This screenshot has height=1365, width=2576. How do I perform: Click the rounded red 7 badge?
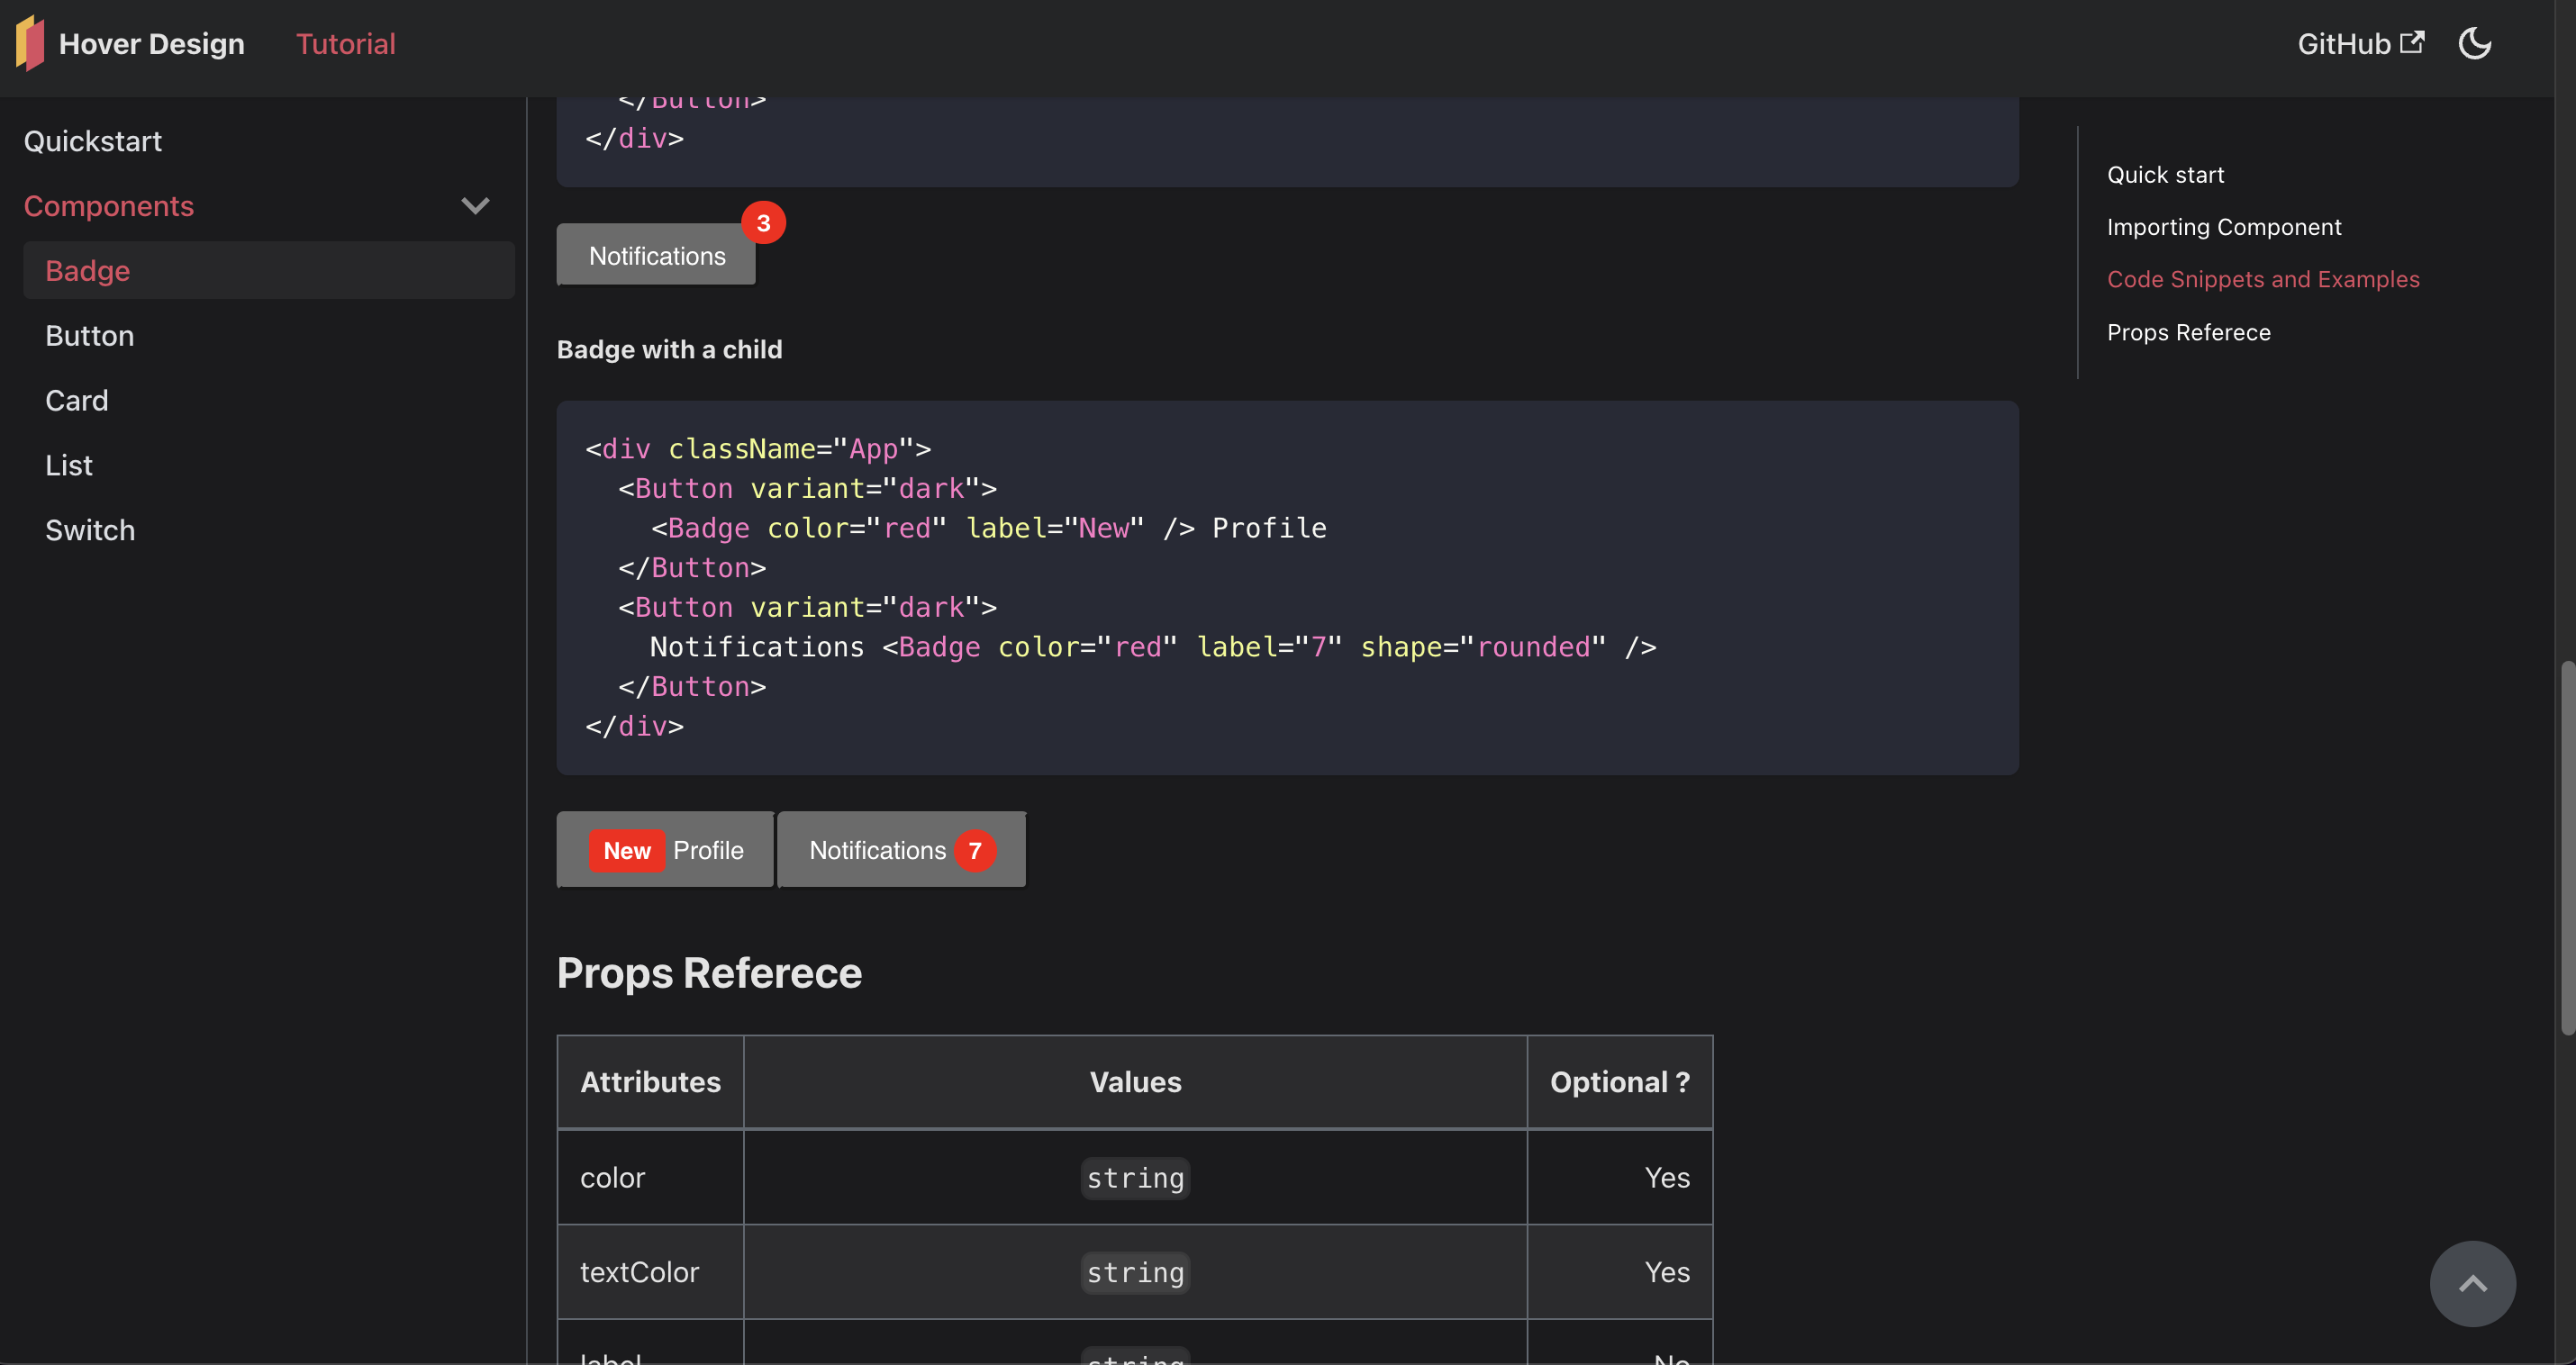coord(974,850)
